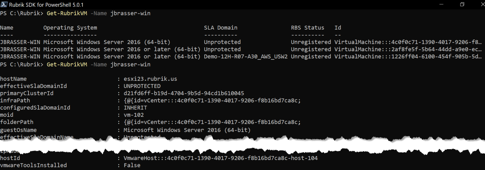This screenshot has width=485, height=170.
Task: Select the esxi23.rubrik.us hostName value
Action: click(x=153, y=79)
